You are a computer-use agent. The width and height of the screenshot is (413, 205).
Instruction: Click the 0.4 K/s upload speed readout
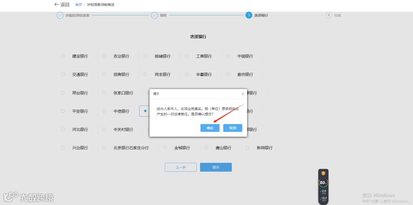click(323, 192)
